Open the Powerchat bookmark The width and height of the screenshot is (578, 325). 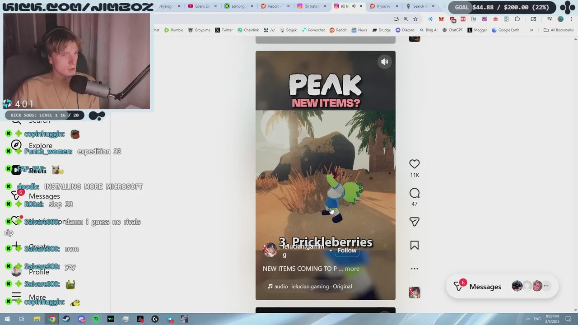pyautogui.click(x=313, y=30)
